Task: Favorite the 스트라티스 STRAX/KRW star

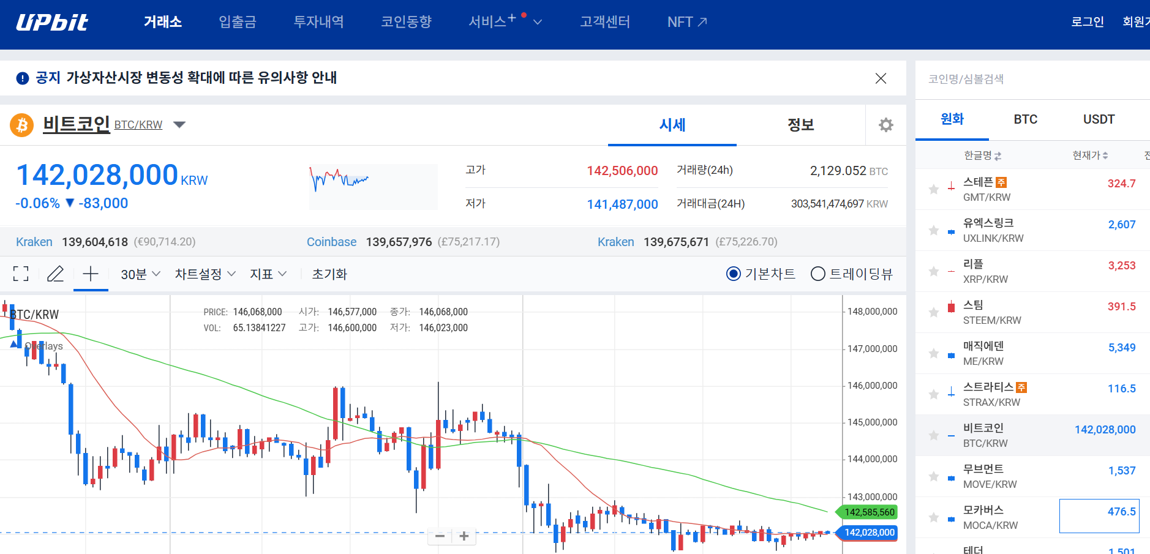Action: (934, 394)
